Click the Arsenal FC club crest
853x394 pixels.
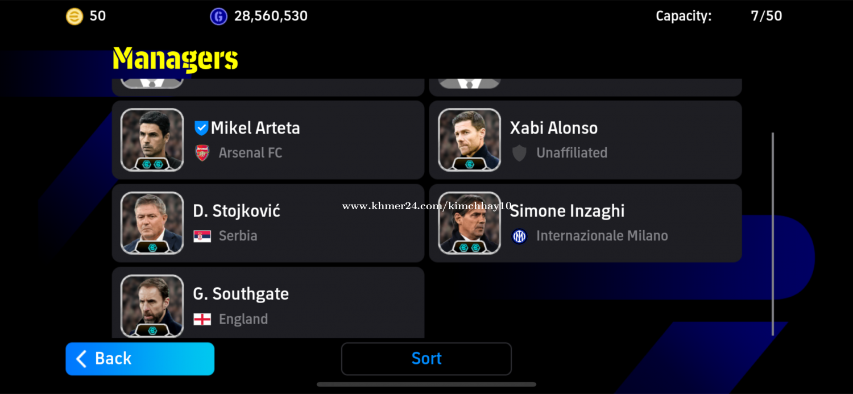point(202,153)
